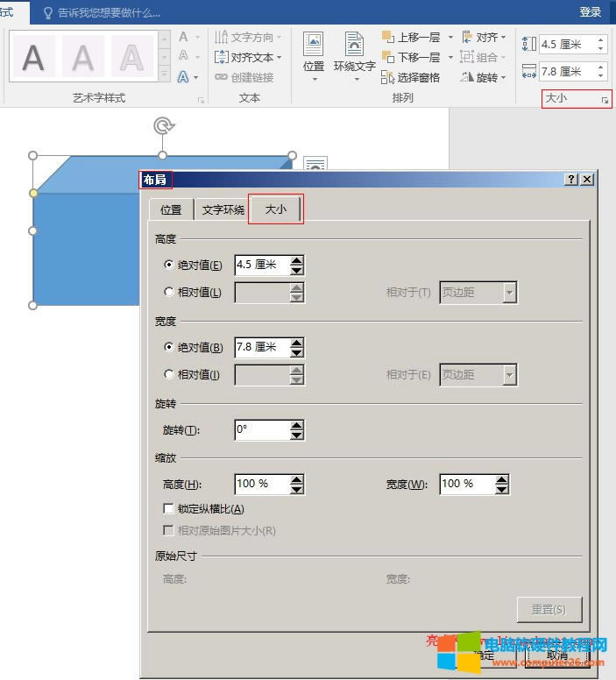Open WordArt styles dialog launcher
Viewport: 616px width, 680px height.
click(x=201, y=100)
